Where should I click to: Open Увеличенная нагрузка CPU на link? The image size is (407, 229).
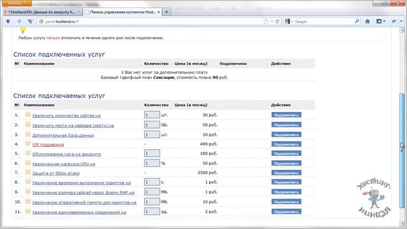(x=64, y=164)
